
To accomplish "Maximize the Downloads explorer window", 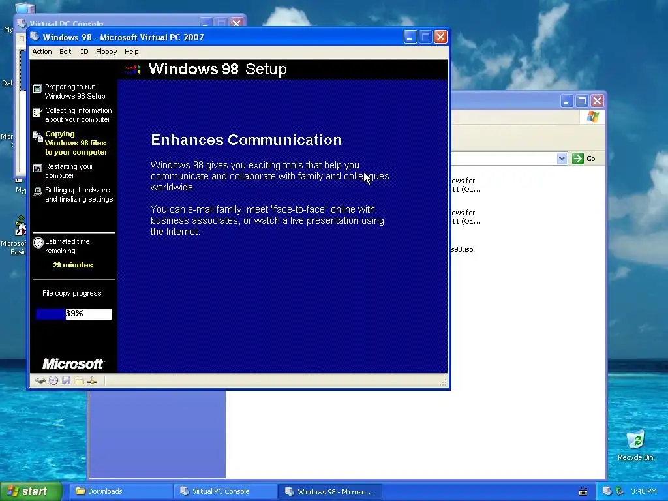I will (582, 101).
